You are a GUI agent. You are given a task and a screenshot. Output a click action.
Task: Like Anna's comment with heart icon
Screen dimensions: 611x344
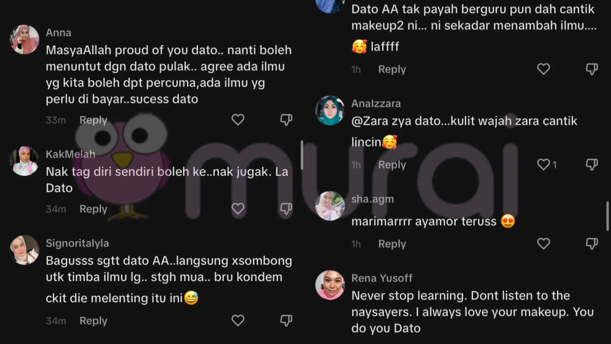(238, 120)
